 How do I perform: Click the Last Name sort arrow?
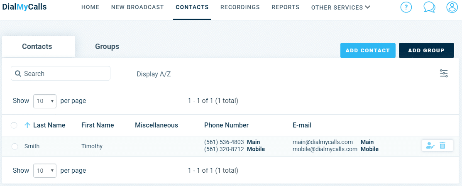click(27, 125)
